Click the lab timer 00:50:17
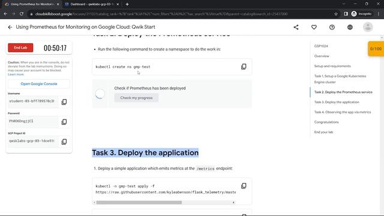Screen dimensions: 384x216 [x=55, y=48]
